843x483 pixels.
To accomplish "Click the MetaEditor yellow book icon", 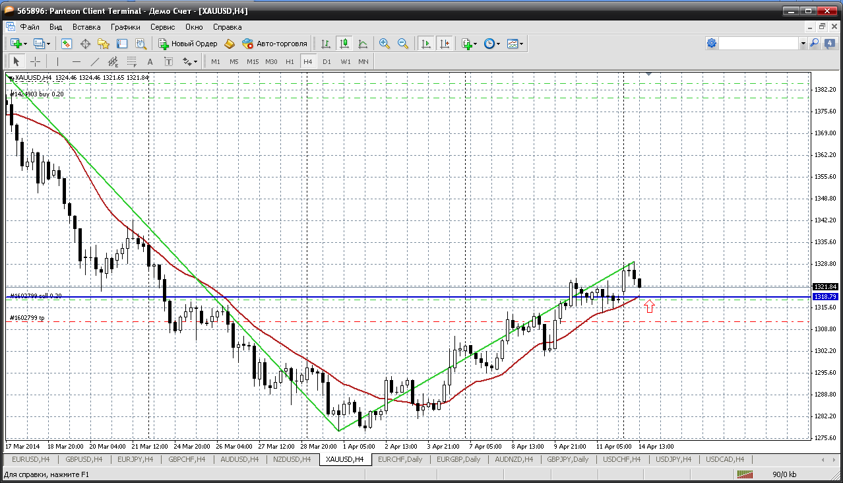I will (x=230, y=44).
